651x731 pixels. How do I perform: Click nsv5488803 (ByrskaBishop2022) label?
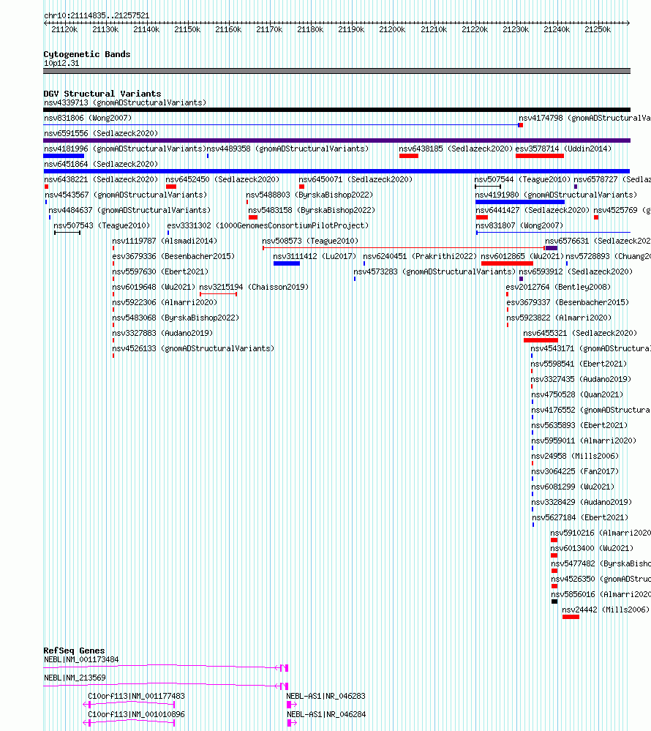310,195
